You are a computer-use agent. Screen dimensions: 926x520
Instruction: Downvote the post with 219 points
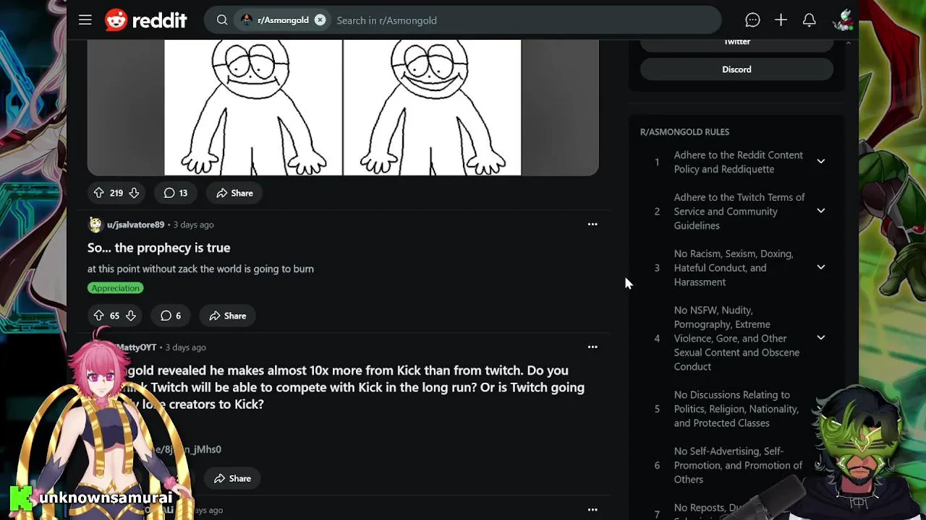134,193
